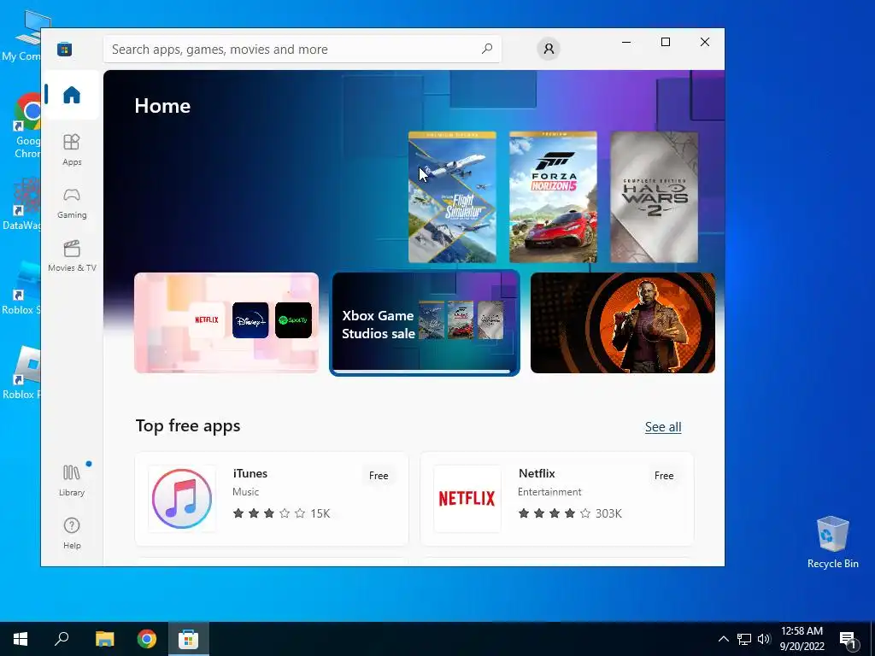Click the Netflix logo in app card
Image resolution: width=875 pixels, height=656 pixels.
[467, 499]
